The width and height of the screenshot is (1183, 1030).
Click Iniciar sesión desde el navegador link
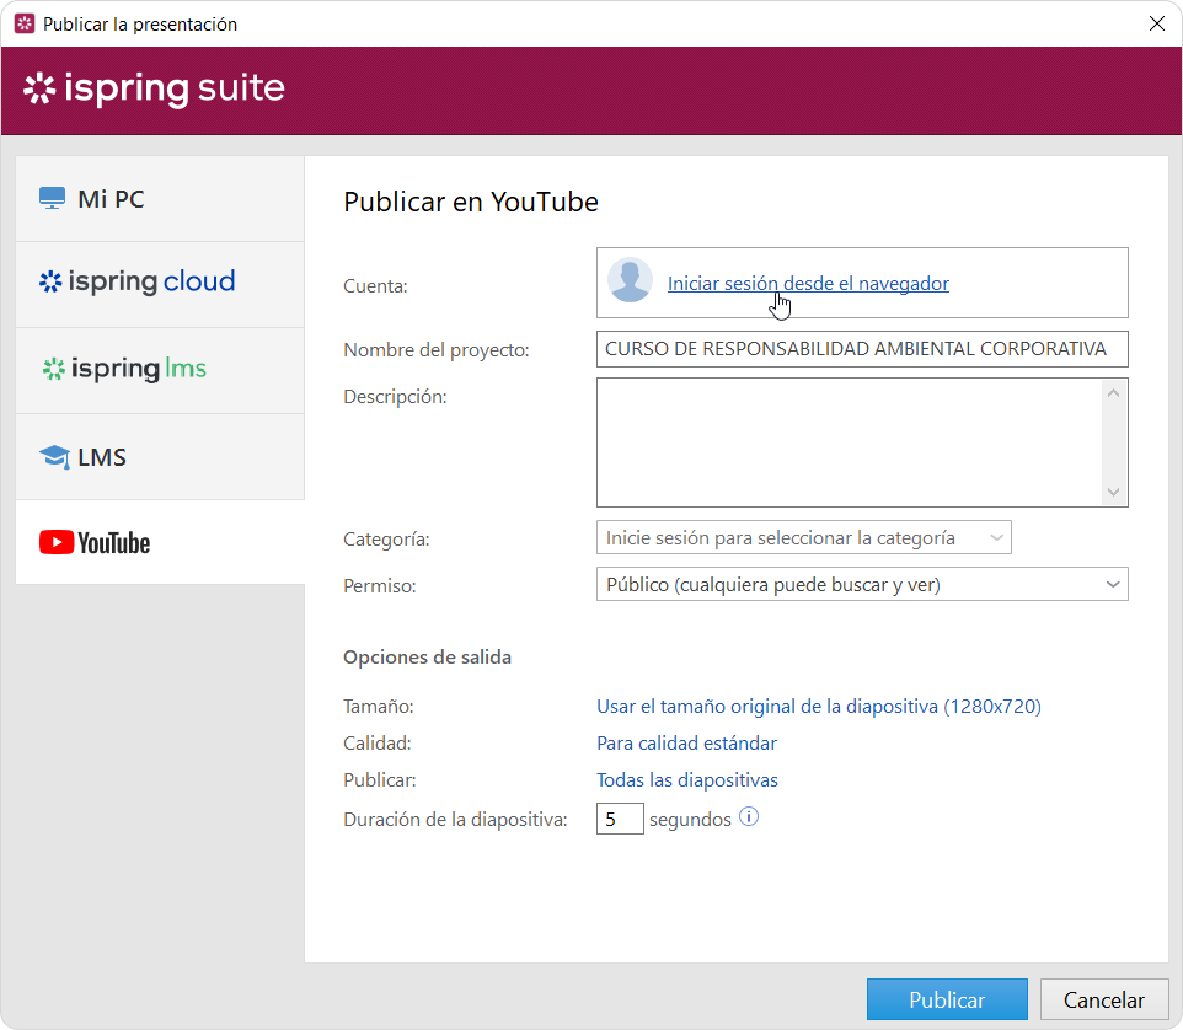[808, 283]
